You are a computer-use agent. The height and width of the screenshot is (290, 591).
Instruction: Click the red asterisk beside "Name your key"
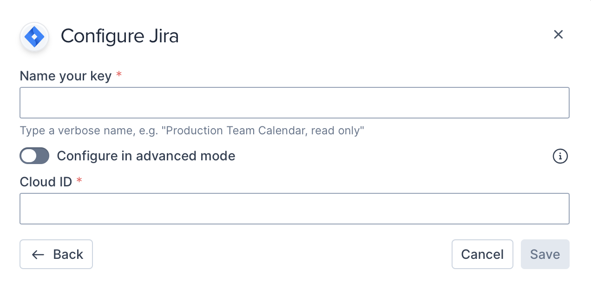(x=119, y=75)
